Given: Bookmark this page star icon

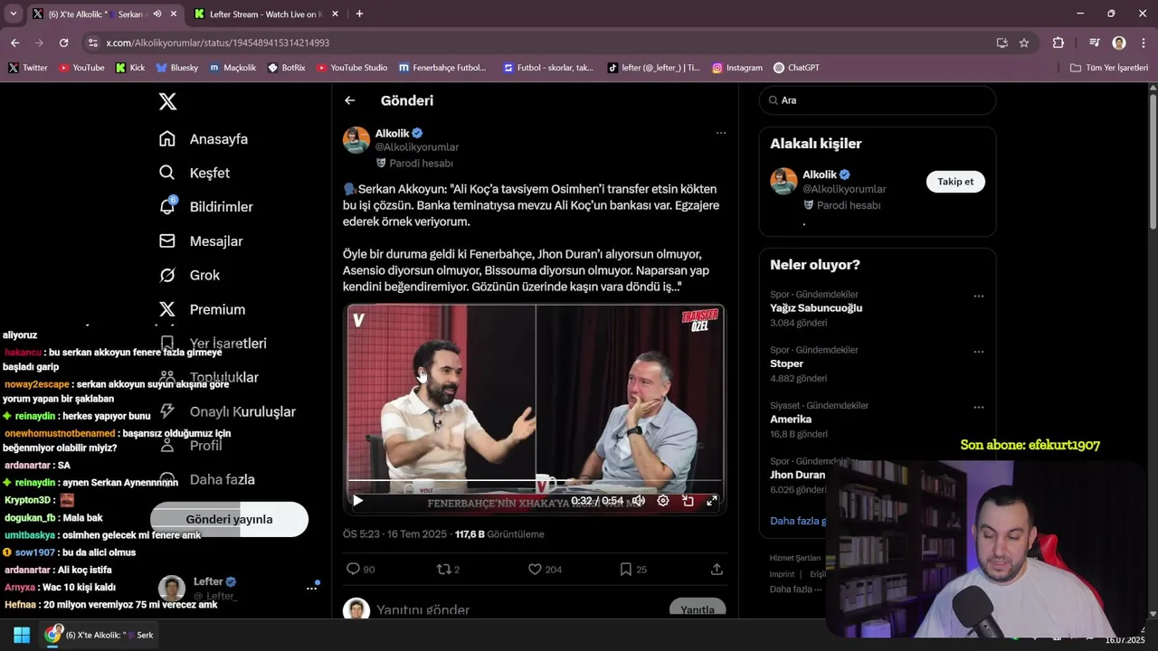Looking at the screenshot, I should point(1024,42).
